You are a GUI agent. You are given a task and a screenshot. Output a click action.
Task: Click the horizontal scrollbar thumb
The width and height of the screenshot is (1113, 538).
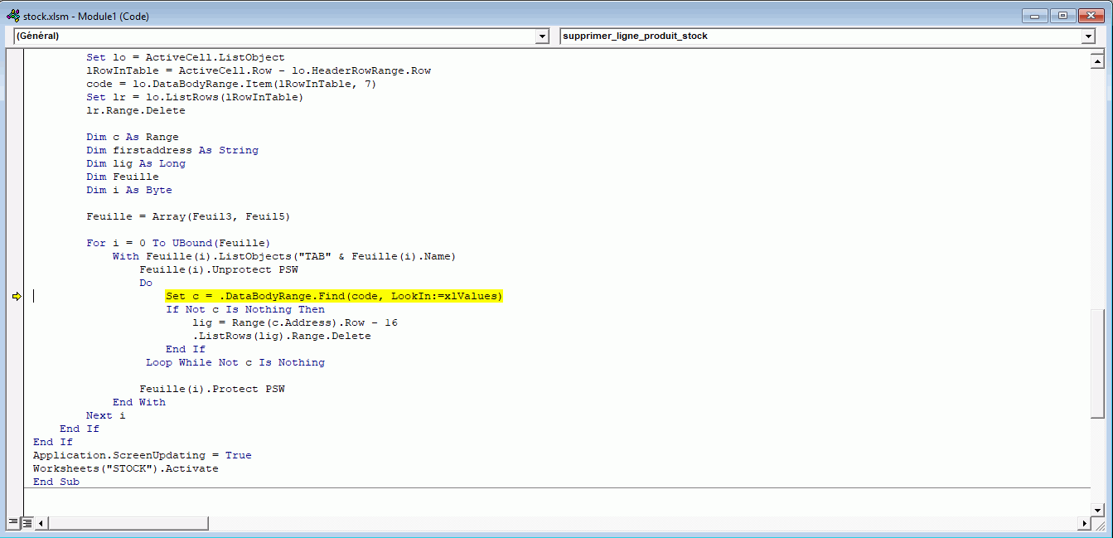coord(128,523)
